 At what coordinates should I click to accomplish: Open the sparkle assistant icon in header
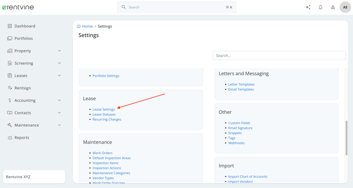(308, 7)
